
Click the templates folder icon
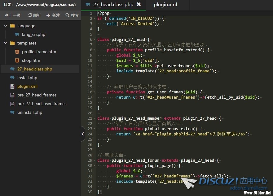pyautogui.click(x=12, y=43)
